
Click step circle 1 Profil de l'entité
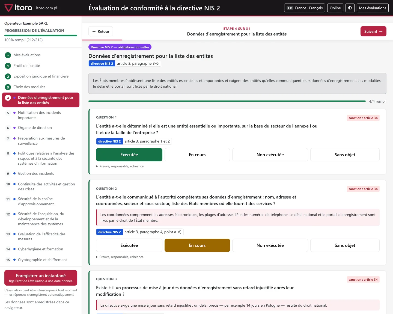pos(8,66)
